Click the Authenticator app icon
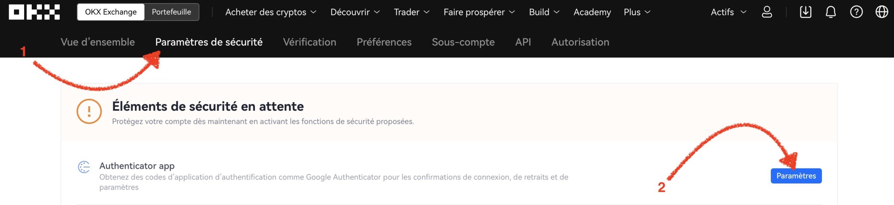 [84, 167]
